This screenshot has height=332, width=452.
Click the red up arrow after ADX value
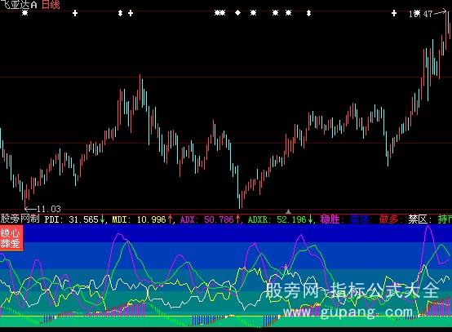(x=237, y=219)
